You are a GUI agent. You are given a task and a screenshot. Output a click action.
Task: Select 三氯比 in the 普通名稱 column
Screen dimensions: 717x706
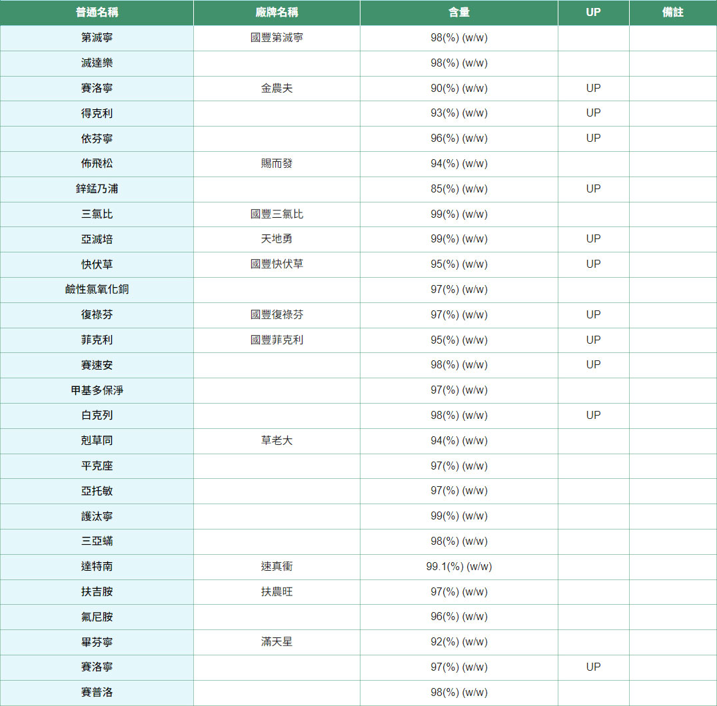pos(97,214)
